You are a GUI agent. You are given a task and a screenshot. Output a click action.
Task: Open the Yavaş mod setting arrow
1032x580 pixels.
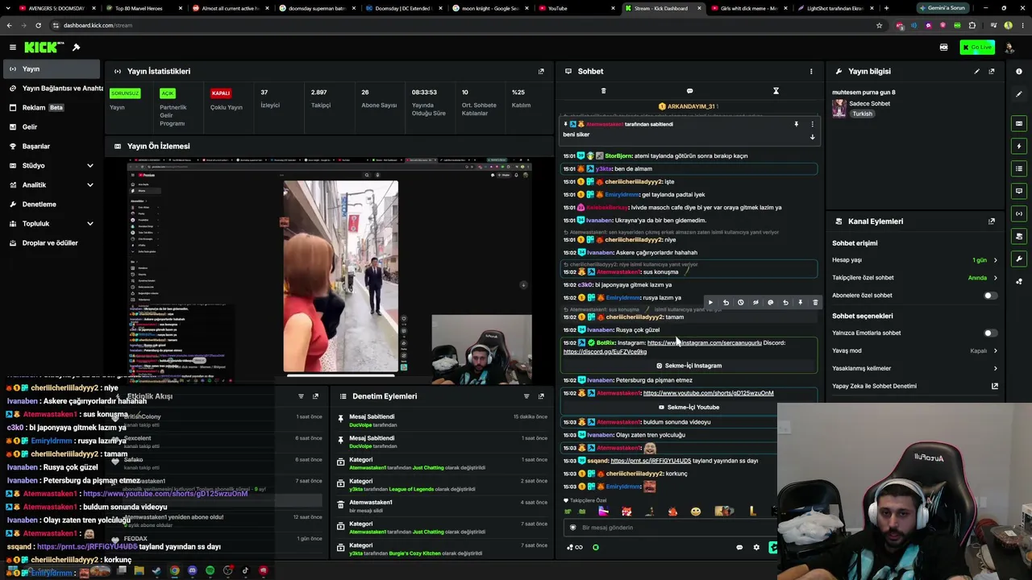(x=995, y=351)
